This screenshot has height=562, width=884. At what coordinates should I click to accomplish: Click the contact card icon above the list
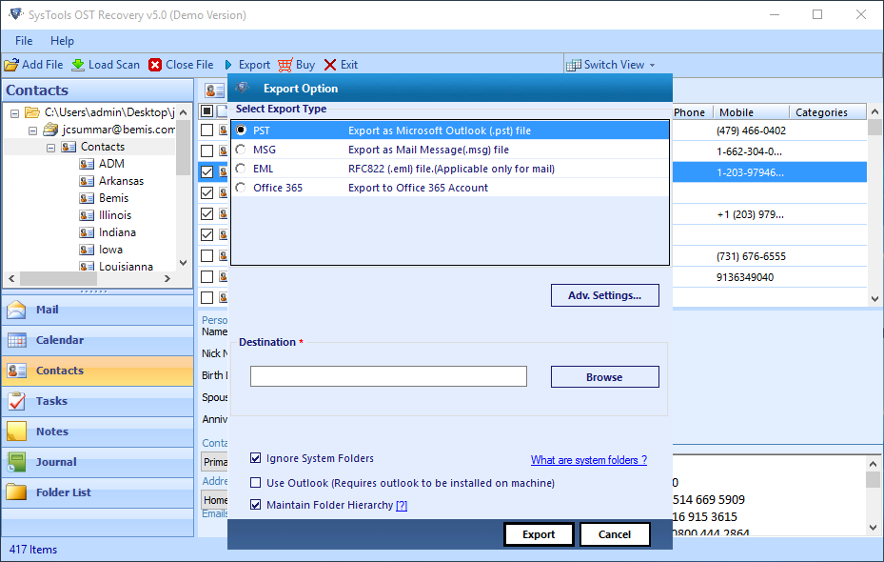214,90
